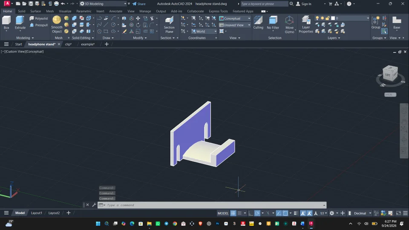
Task: Toggle polar tracking in status bar
Action: pos(257,213)
